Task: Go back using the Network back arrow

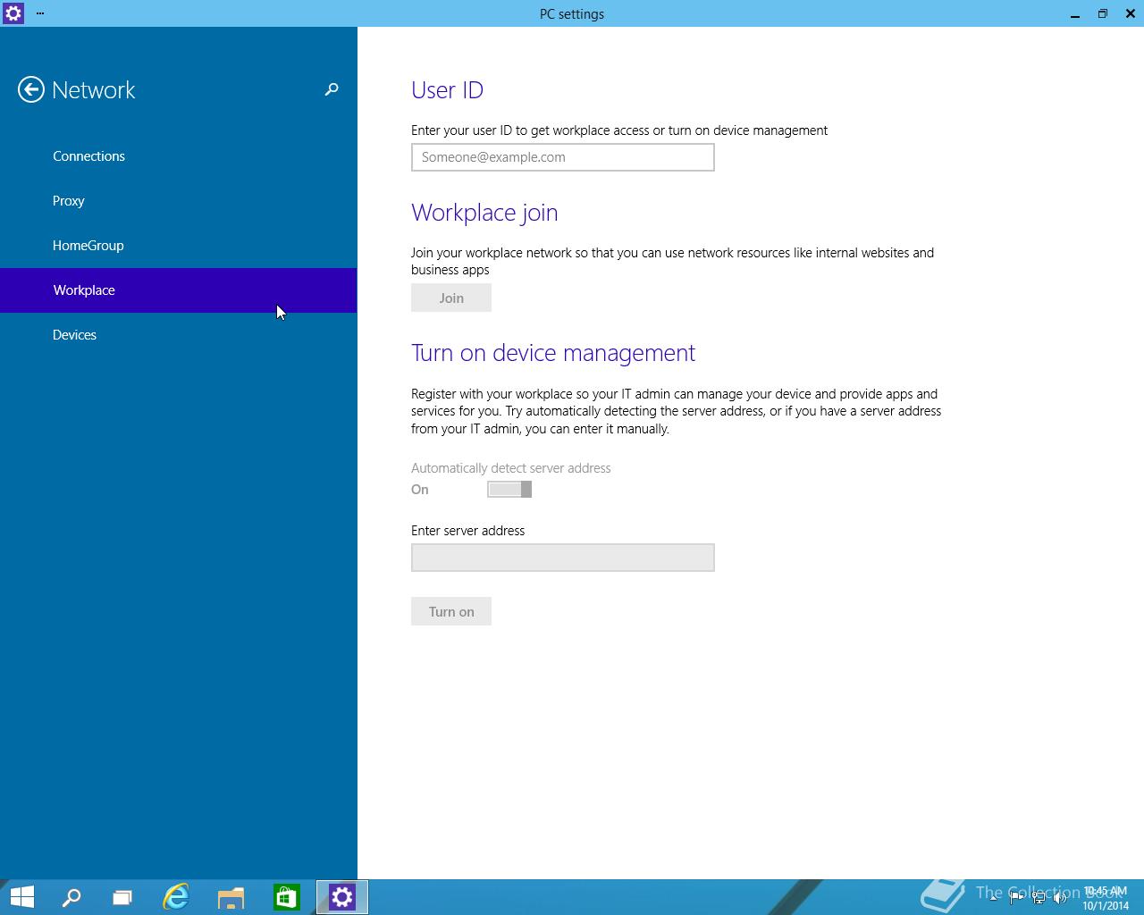Action: 31,89
